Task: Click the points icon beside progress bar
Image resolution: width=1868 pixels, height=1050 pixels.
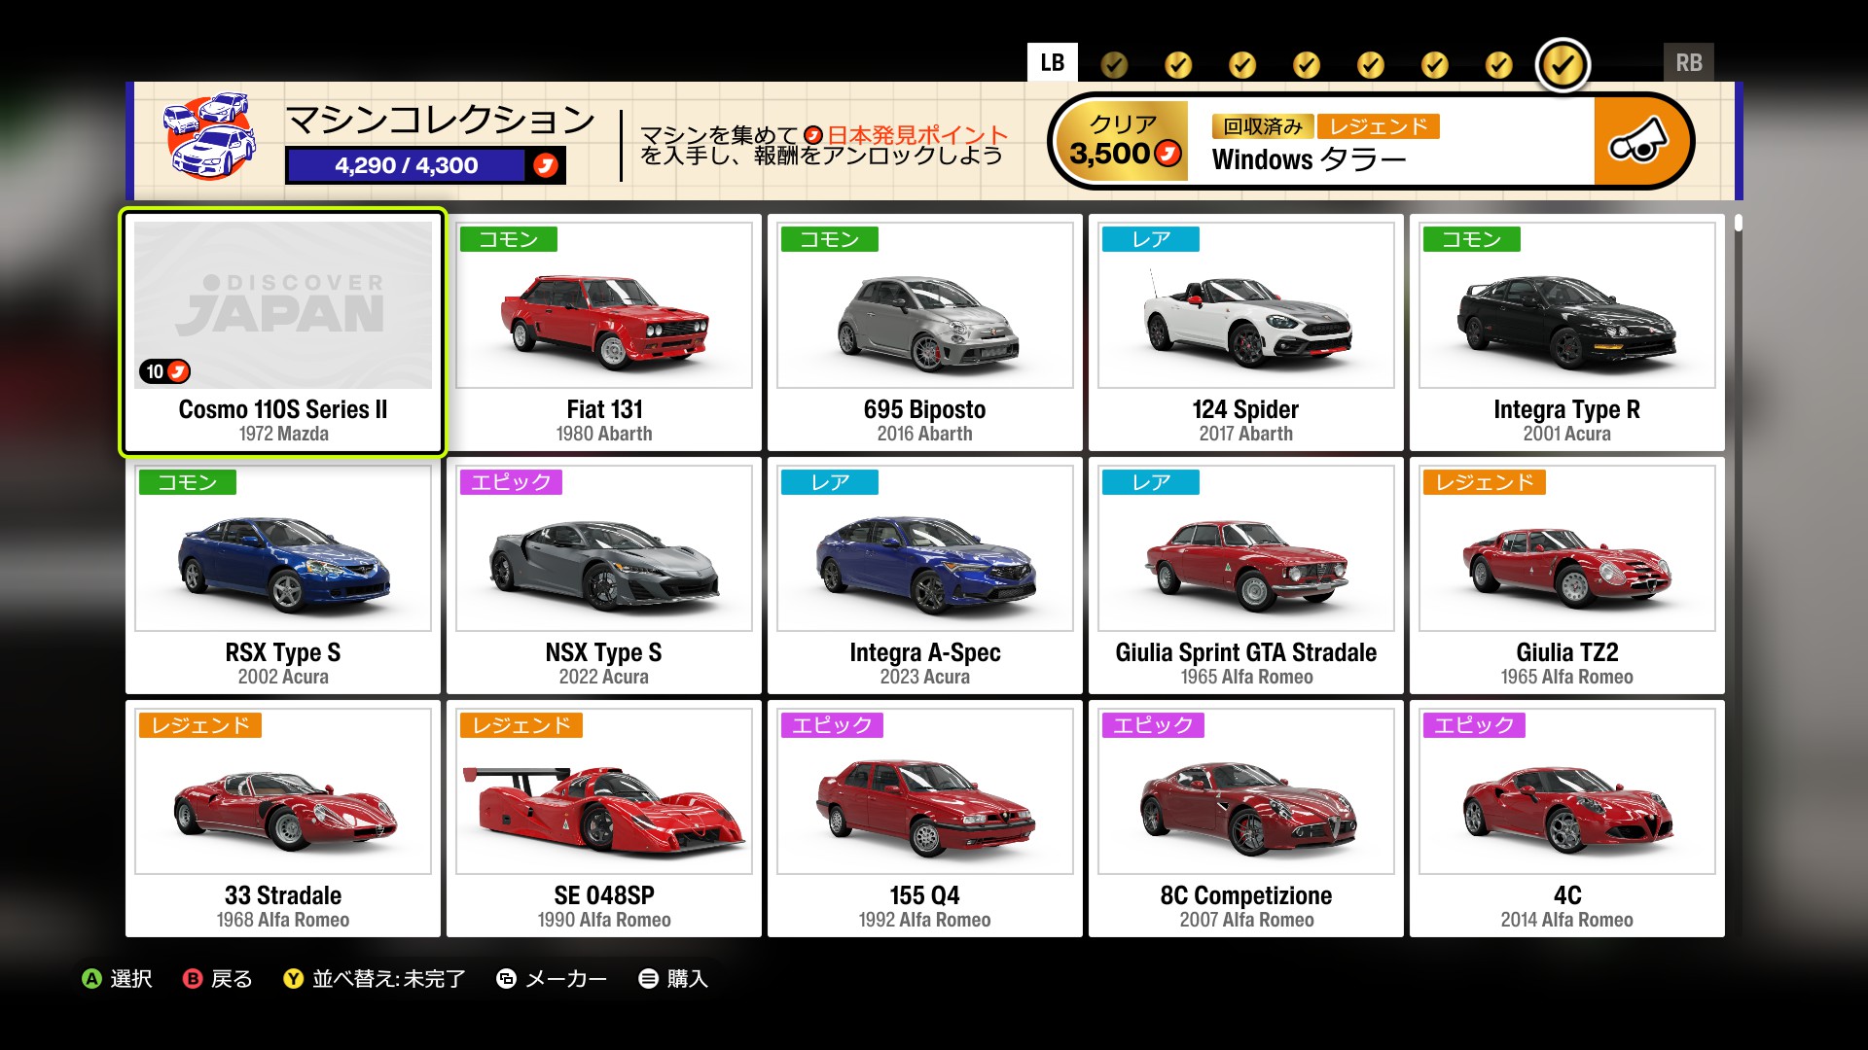Action: [546, 165]
